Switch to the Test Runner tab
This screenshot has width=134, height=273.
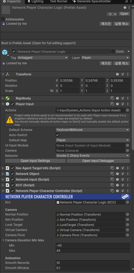pos(58,1)
